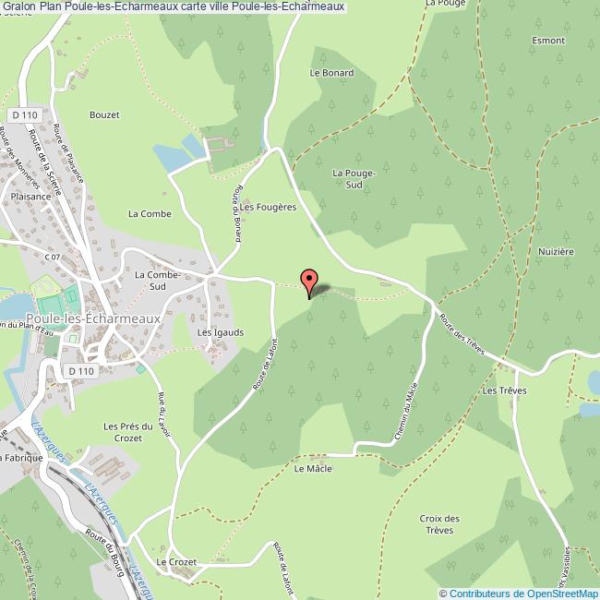This screenshot has height=600, width=600.
Task: Click the red location marker pin
Action: 309,283
